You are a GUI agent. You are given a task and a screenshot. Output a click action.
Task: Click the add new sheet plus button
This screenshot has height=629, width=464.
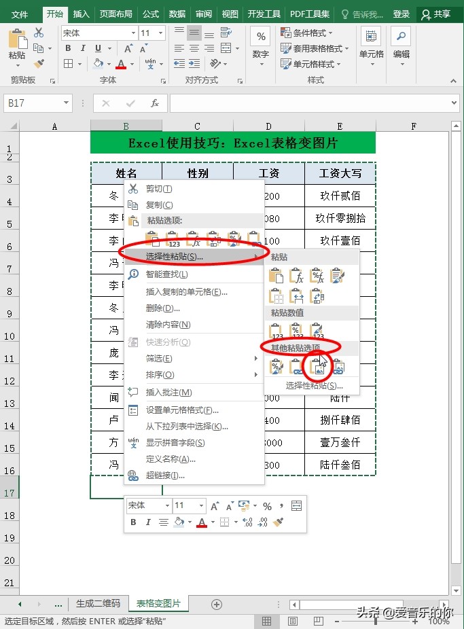217,605
